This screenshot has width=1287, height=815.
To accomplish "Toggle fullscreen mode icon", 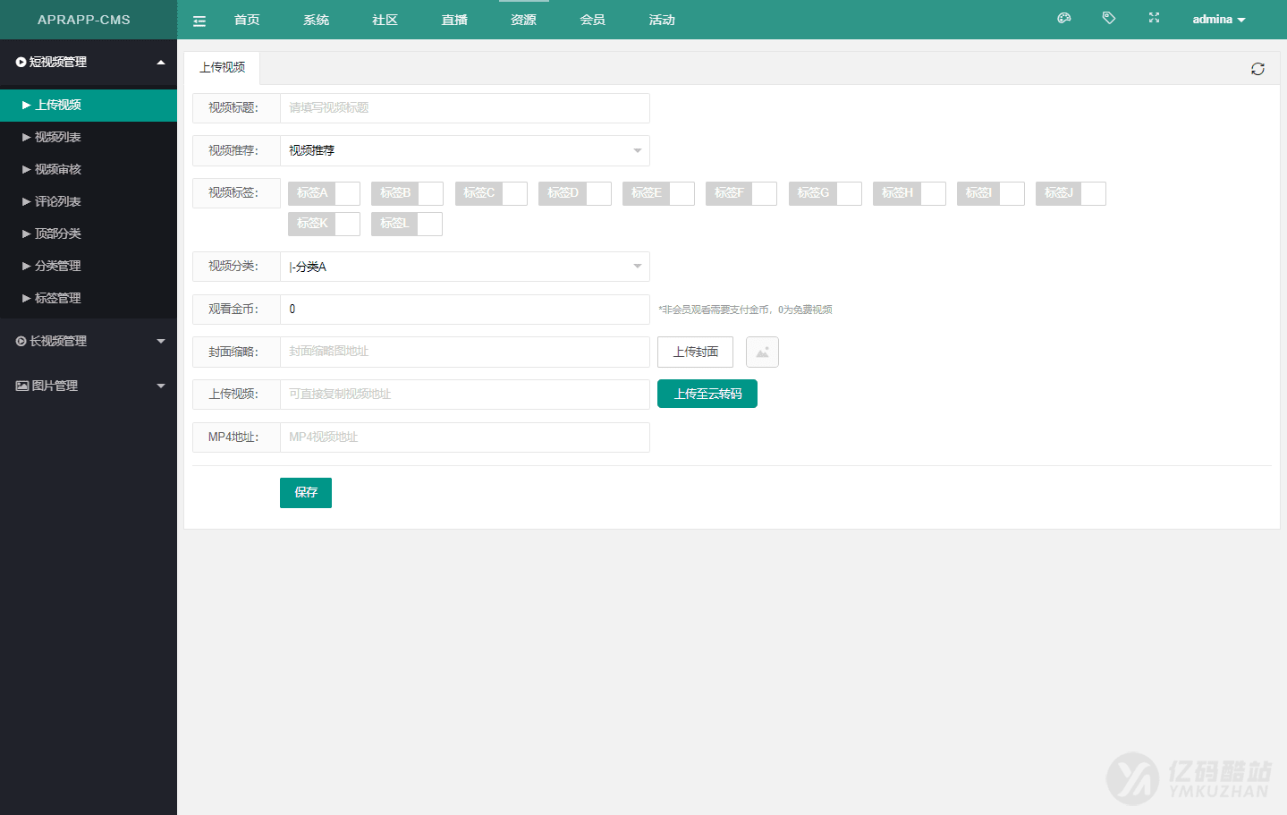I will (x=1154, y=18).
